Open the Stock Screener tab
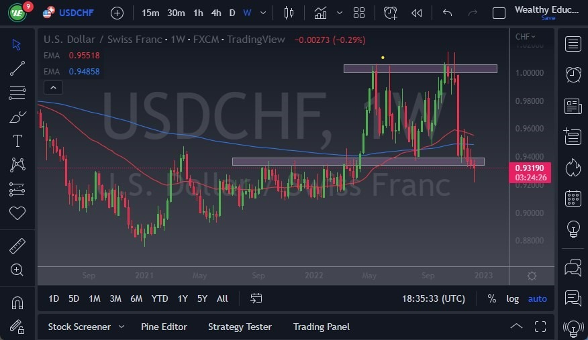588x340 pixels. (x=79, y=327)
